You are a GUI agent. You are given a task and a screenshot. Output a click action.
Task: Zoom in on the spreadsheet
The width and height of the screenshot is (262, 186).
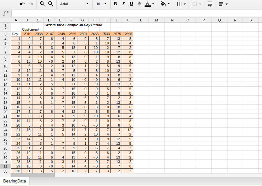[x=42, y=4]
